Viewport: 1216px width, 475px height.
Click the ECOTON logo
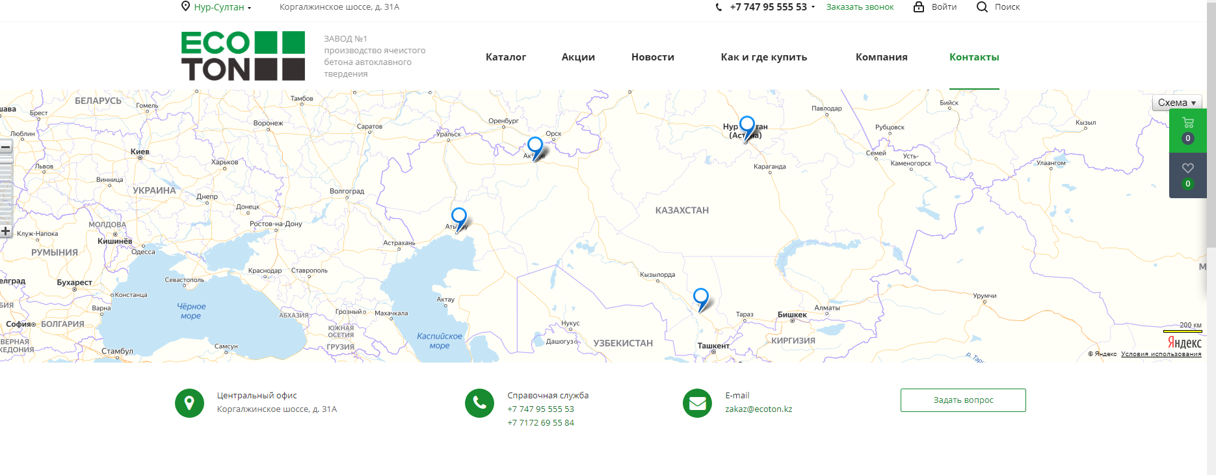click(243, 56)
